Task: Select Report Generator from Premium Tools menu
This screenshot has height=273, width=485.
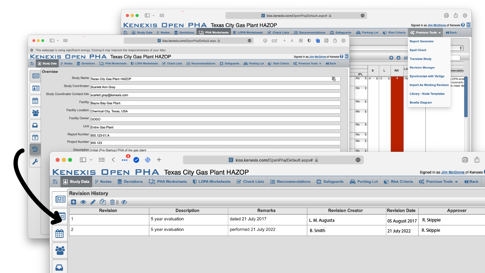Action: [422, 42]
